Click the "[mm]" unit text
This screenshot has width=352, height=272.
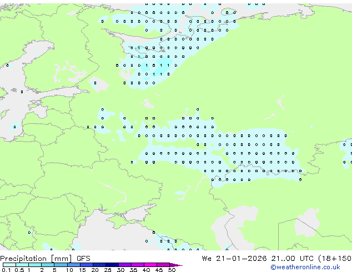tap(62, 259)
